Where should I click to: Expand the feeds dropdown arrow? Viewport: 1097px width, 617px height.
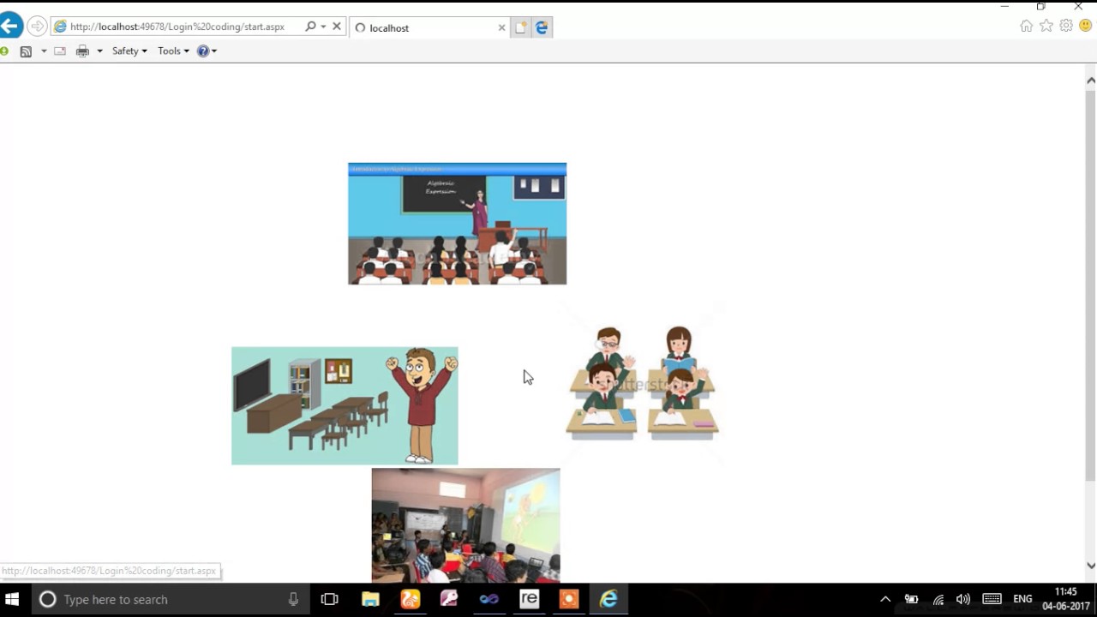tap(44, 51)
